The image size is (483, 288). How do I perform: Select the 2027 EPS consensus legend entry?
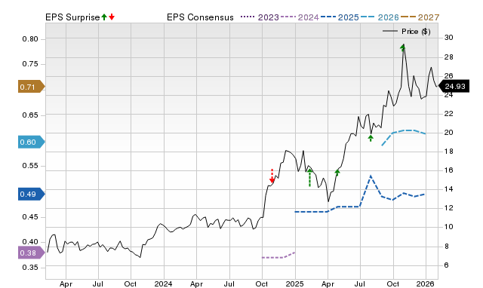coord(420,17)
